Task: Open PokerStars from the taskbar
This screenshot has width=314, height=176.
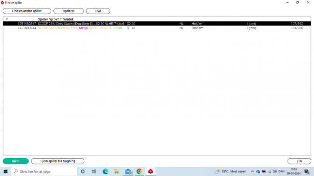Action: tap(150, 172)
